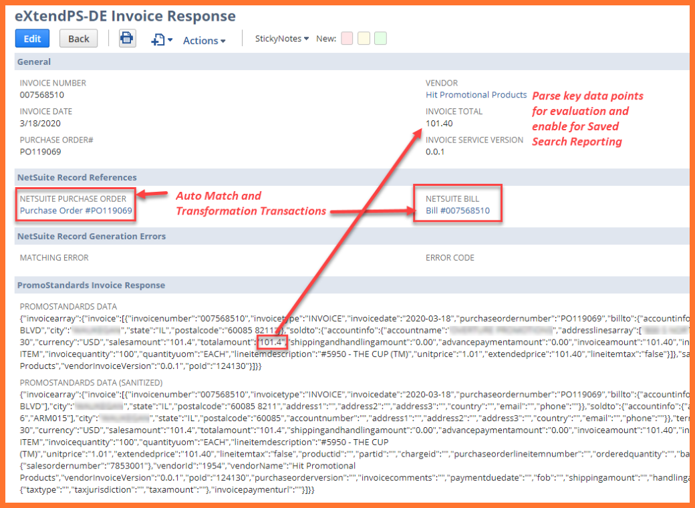Screen dimensions: 695x508
Task: Click the PROMOSTANDARDS DATA (SANITIZED) label
Action: [91, 382]
